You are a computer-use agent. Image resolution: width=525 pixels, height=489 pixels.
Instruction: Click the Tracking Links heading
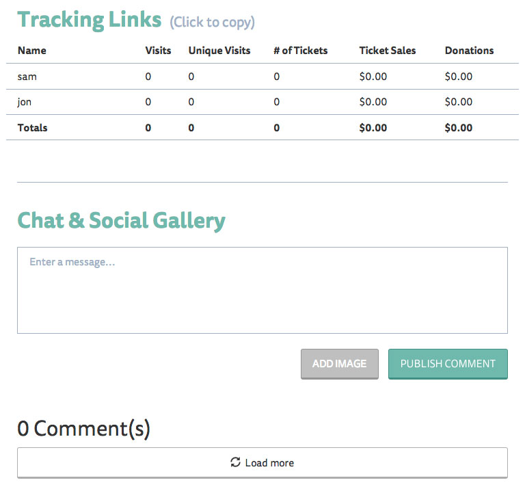point(90,19)
